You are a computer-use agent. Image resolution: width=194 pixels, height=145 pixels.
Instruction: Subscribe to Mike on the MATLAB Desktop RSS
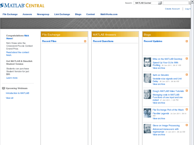click(x=187, y=59)
